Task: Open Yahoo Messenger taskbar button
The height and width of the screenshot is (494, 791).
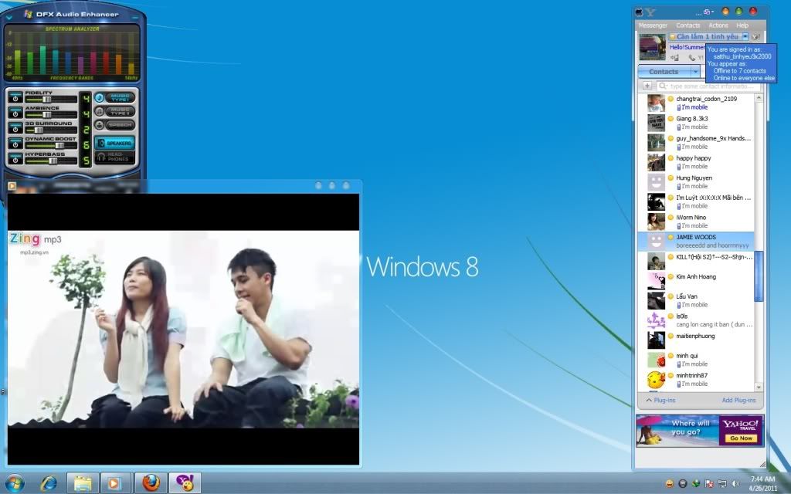Action: point(184,483)
